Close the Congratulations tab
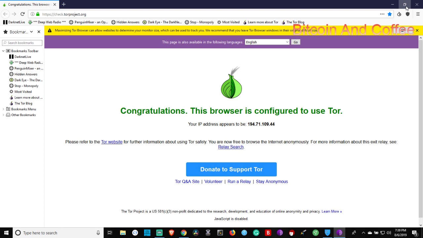 pos(55,4)
